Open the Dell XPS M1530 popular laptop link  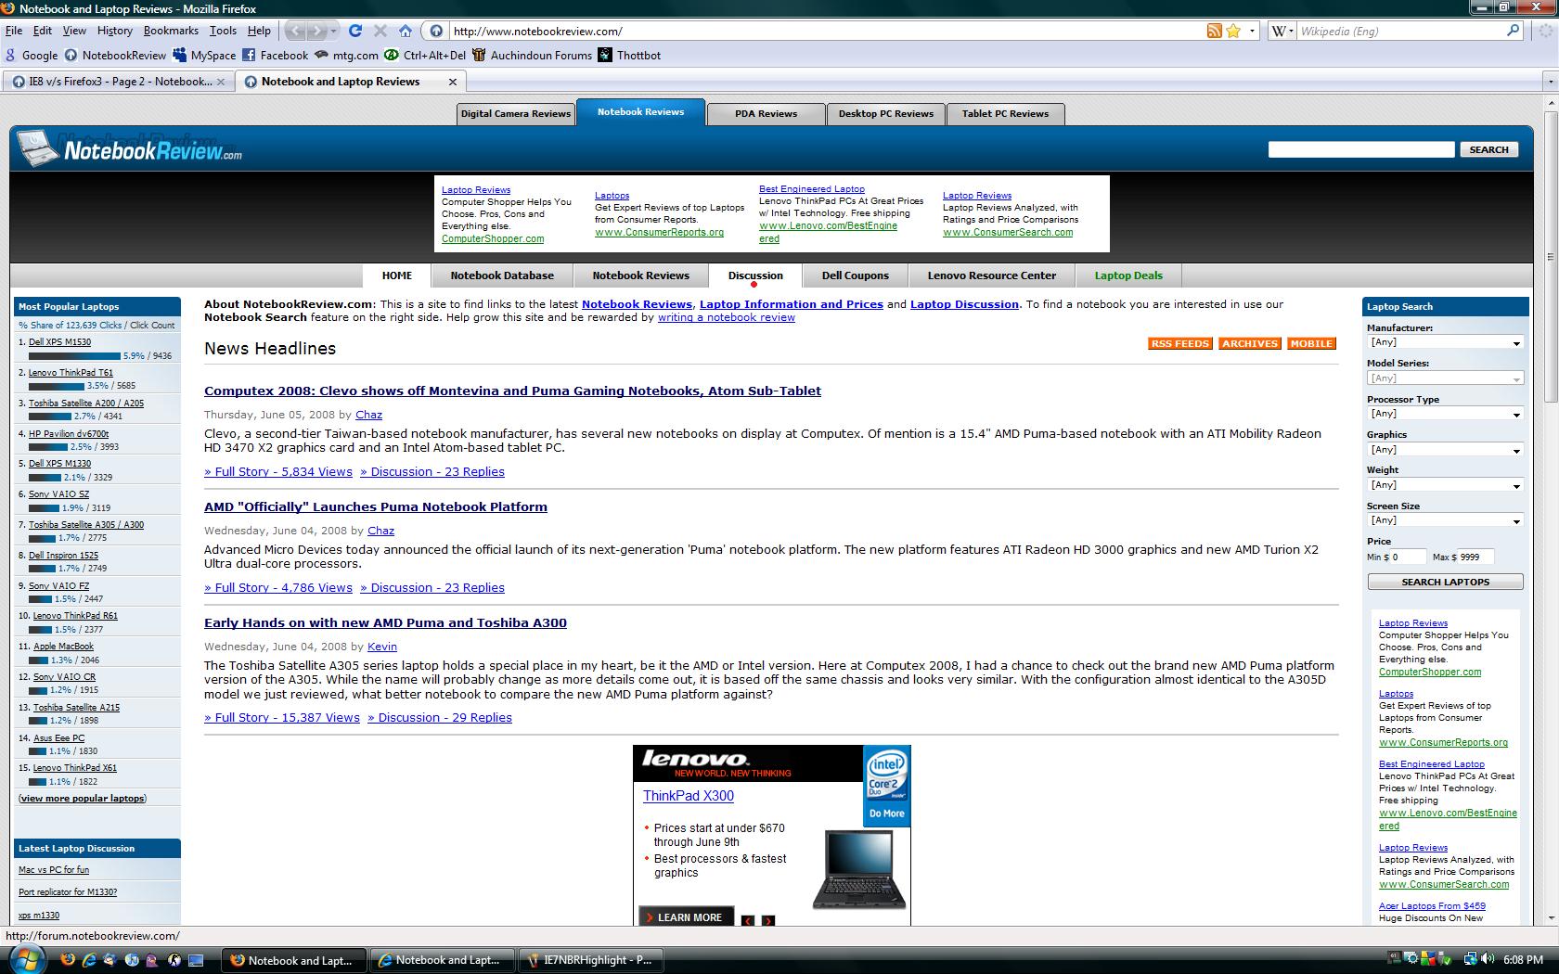(x=59, y=341)
